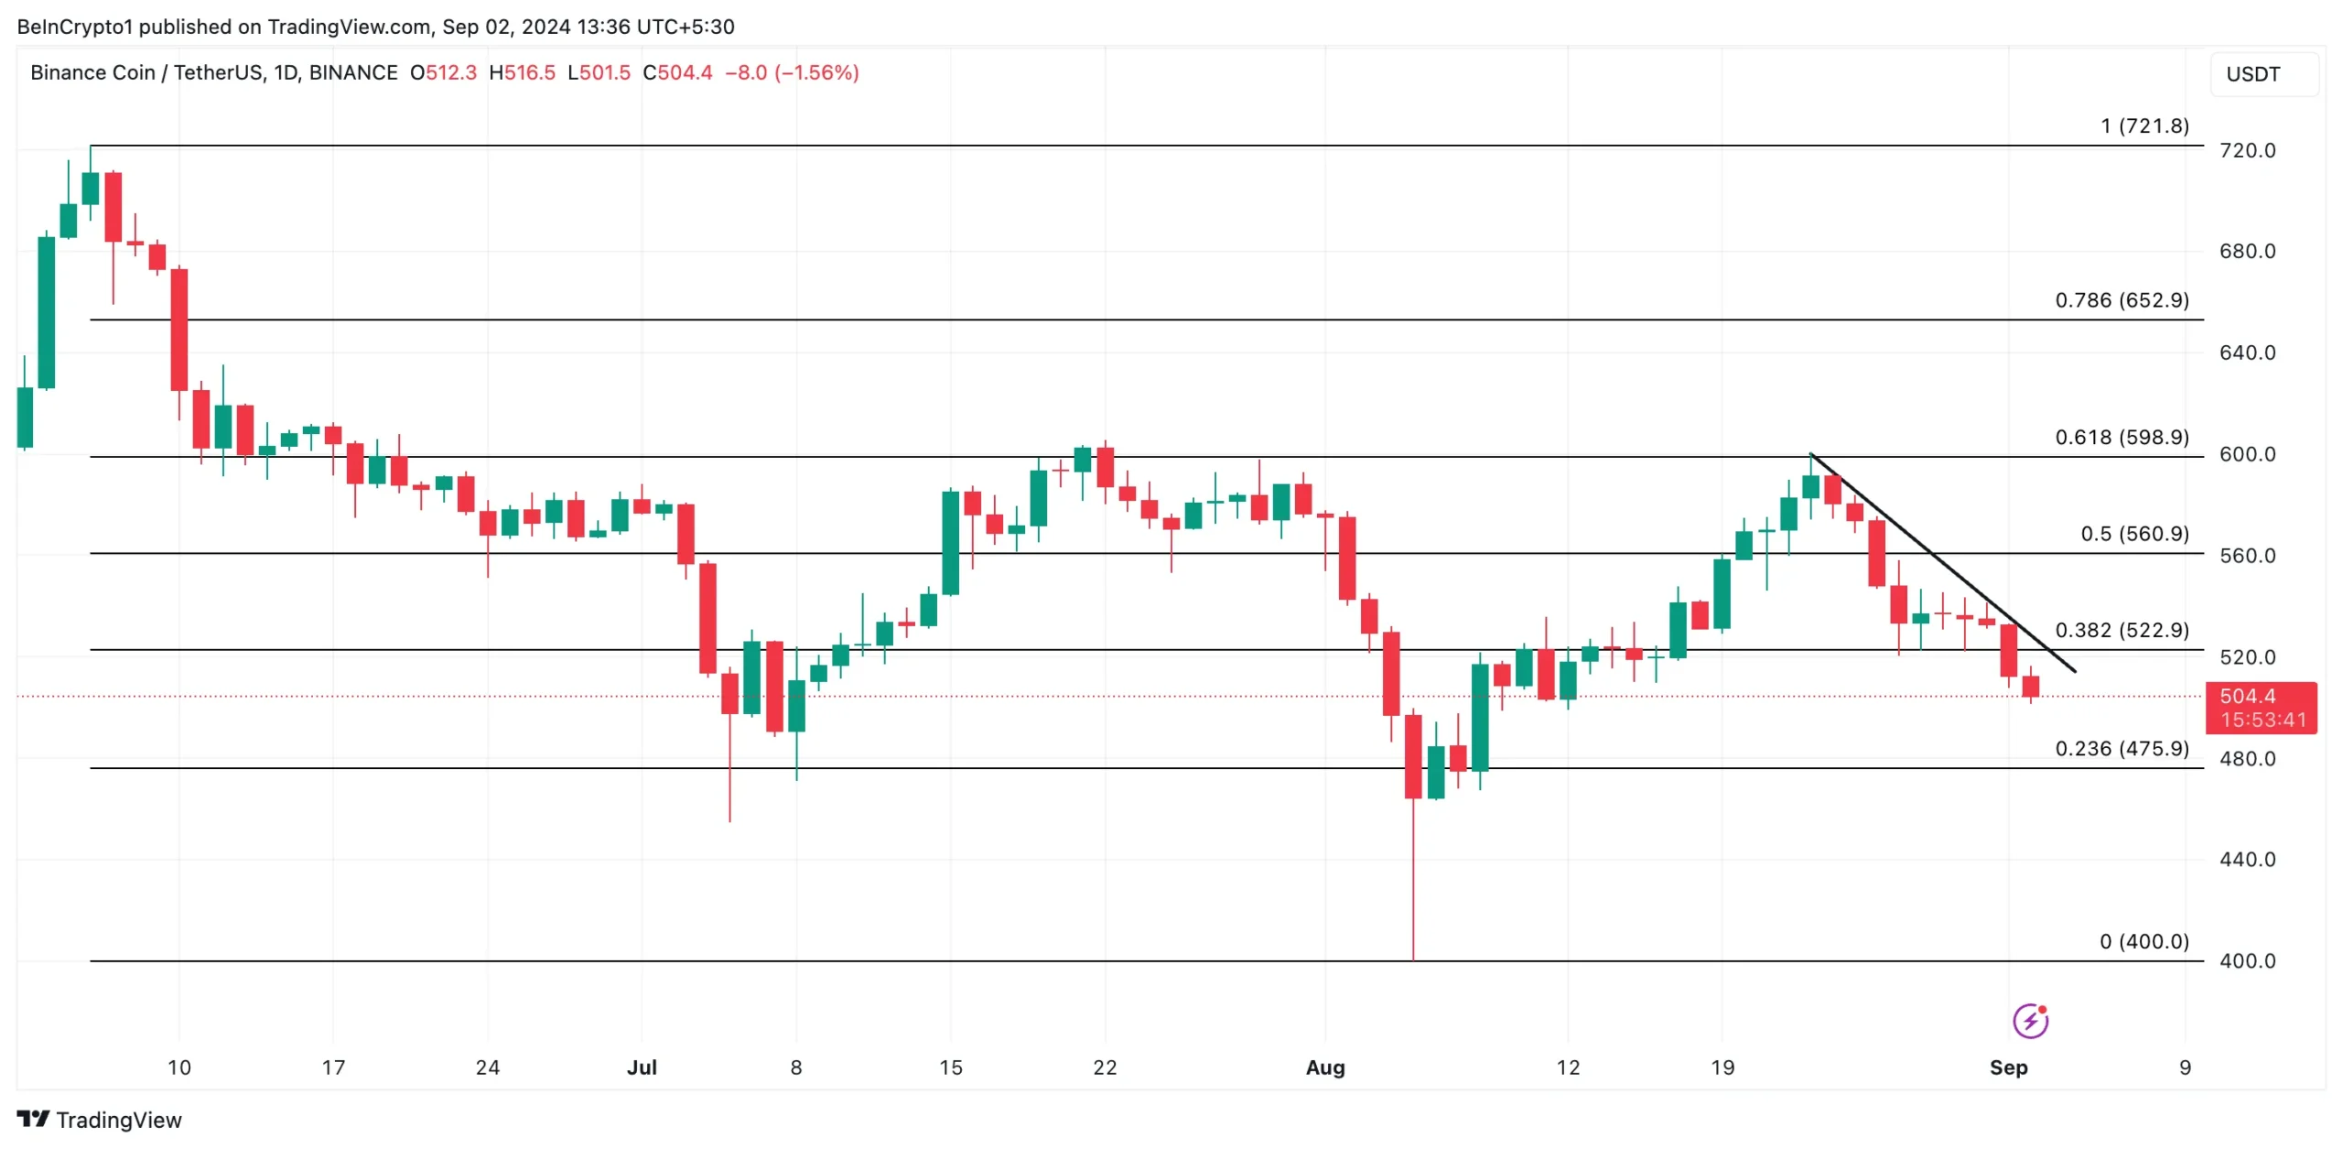Click the closing price value C504.4

(677, 72)
